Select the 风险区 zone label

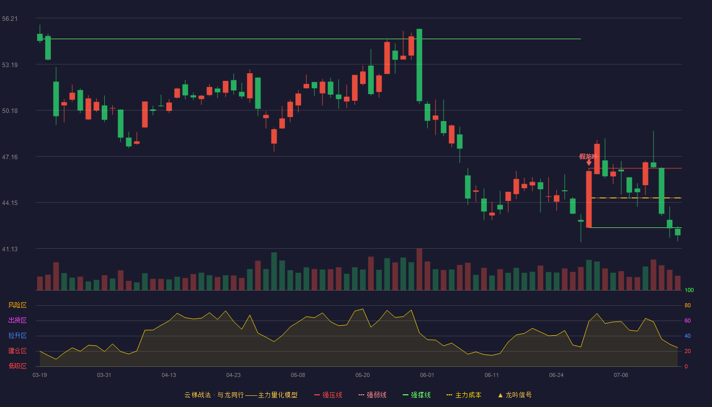[17, 305]
